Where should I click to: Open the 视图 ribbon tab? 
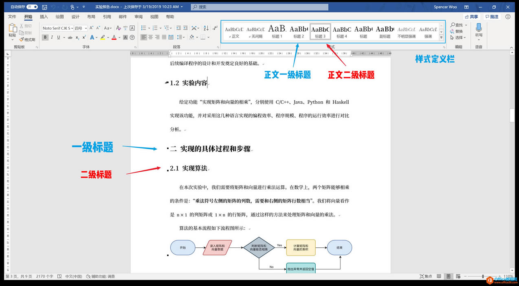154,17
